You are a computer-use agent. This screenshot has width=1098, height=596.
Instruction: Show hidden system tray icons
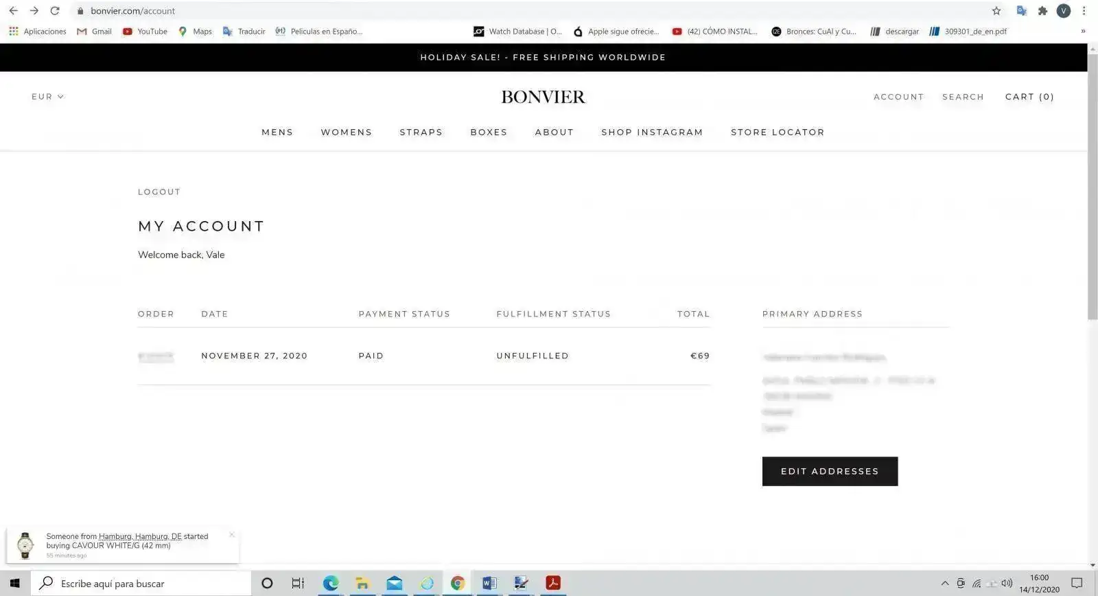(x=945, y=584)
